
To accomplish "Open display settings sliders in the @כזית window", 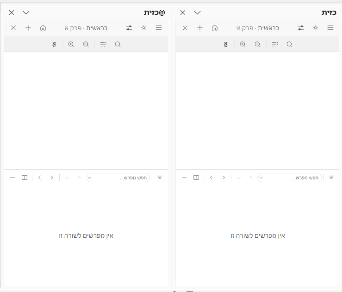I will 129,28.
